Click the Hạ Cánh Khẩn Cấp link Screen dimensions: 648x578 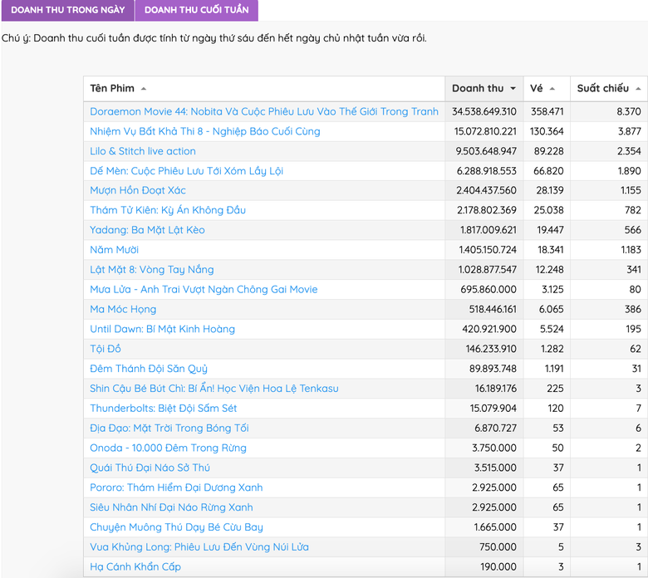[x=135, y=566]
